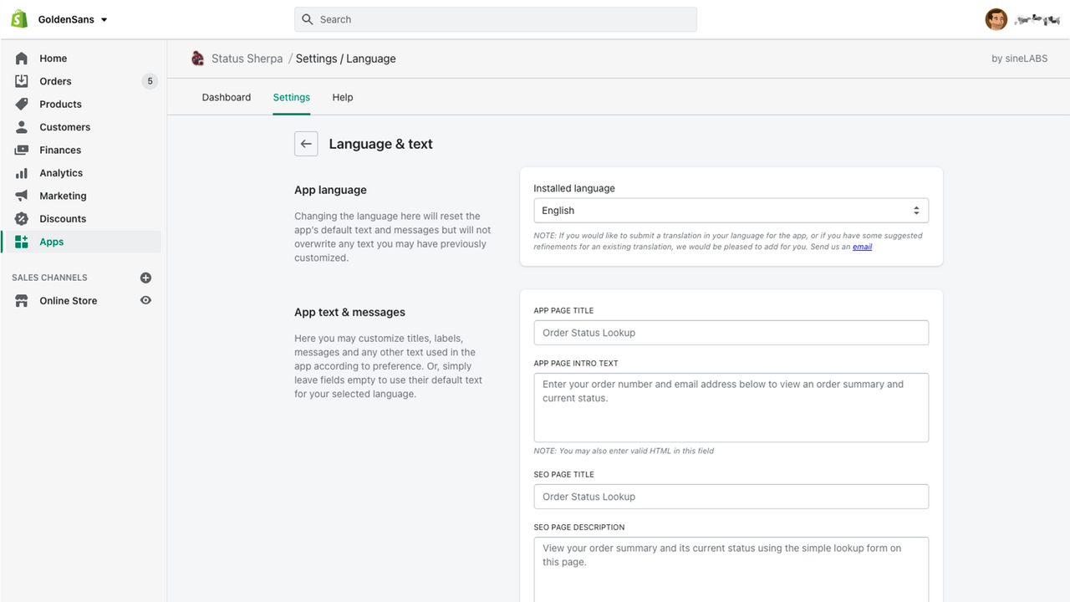The image size is (1070, 602).
Task: Click the 'App text & messages' heading
Action: pos(349,312)
